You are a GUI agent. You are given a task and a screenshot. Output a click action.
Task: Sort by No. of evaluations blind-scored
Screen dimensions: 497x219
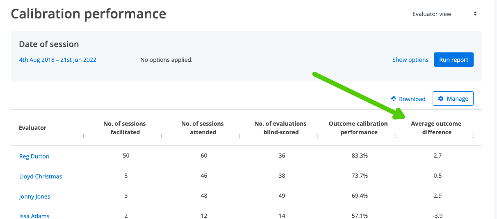pyautogui.click(x=317, y=136)
